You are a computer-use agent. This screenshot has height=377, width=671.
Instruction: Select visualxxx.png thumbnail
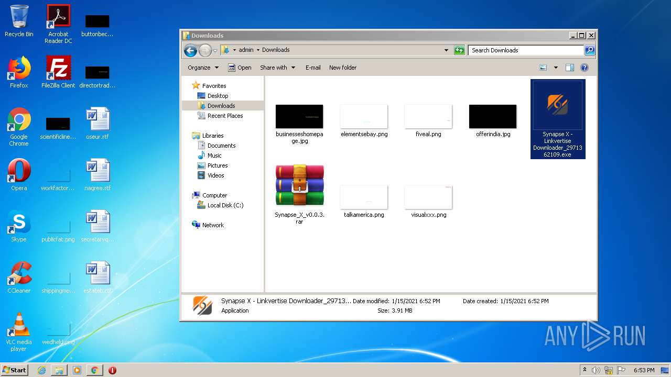point(428,201)
